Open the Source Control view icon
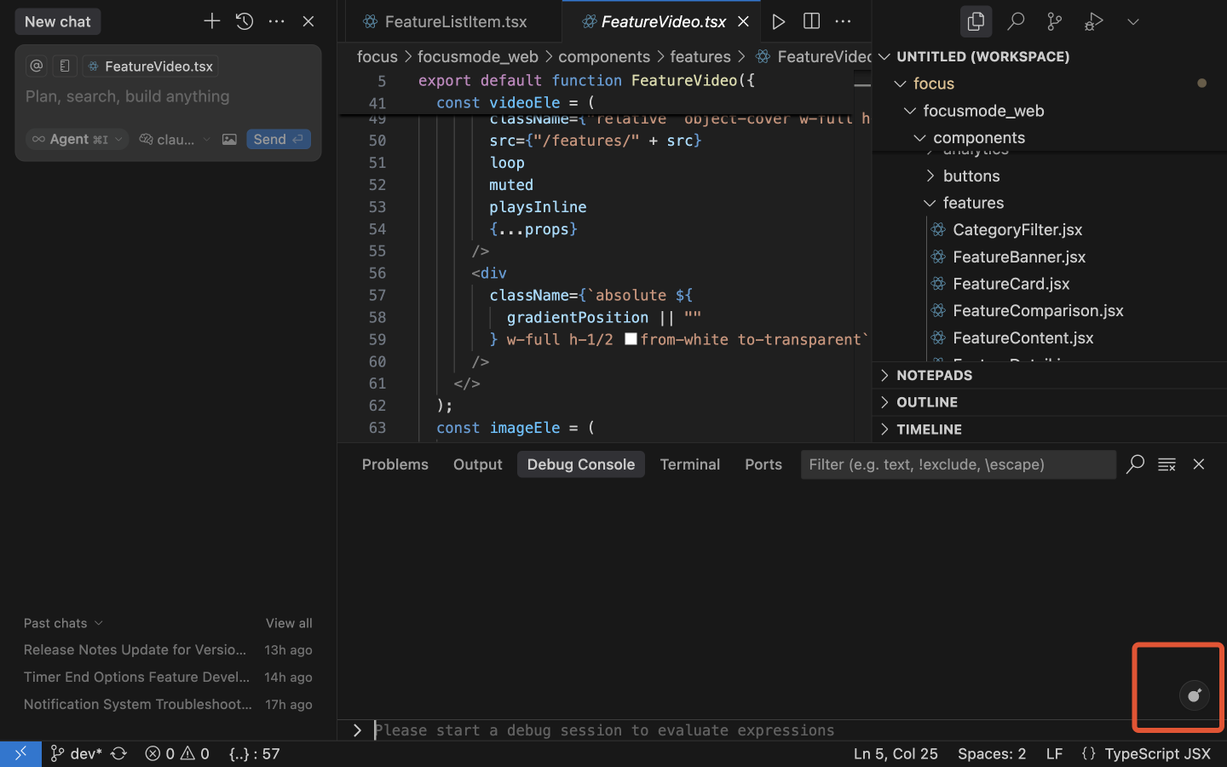The image size is (1227, 767). pyautogui.click(x=1054, y=21)
